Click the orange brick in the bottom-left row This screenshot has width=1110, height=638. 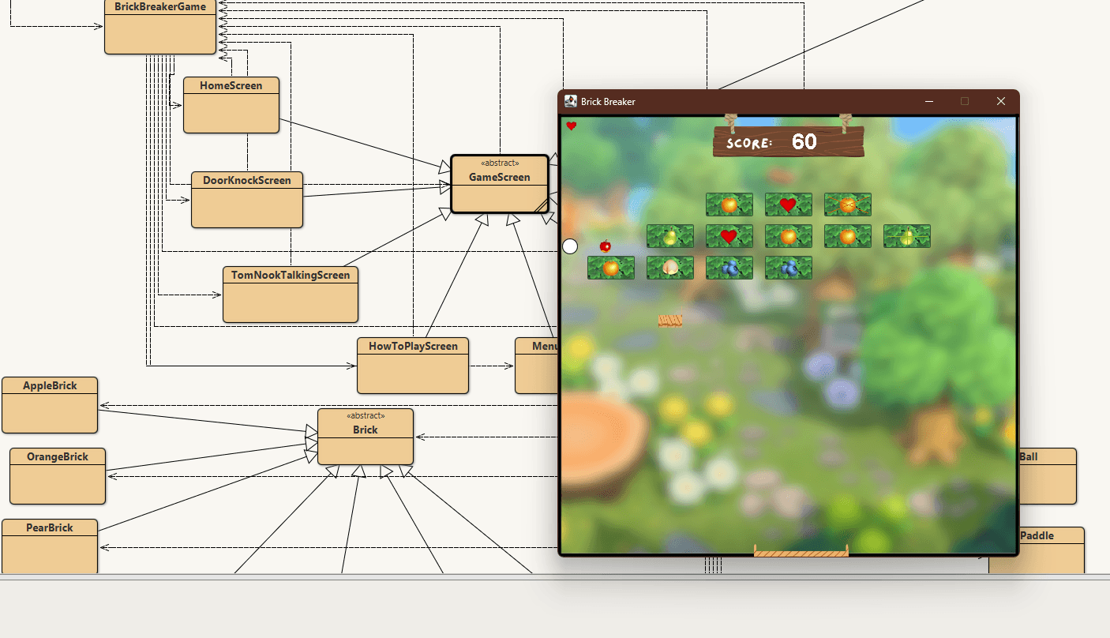pyautogui.click(x=610, y=268)
